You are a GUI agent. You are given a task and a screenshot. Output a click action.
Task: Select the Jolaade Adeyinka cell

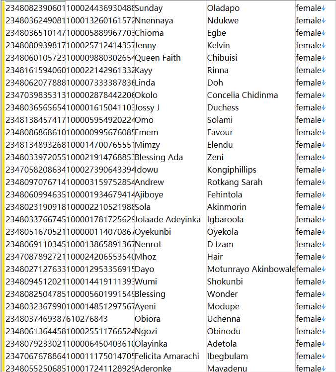point(170,219)
